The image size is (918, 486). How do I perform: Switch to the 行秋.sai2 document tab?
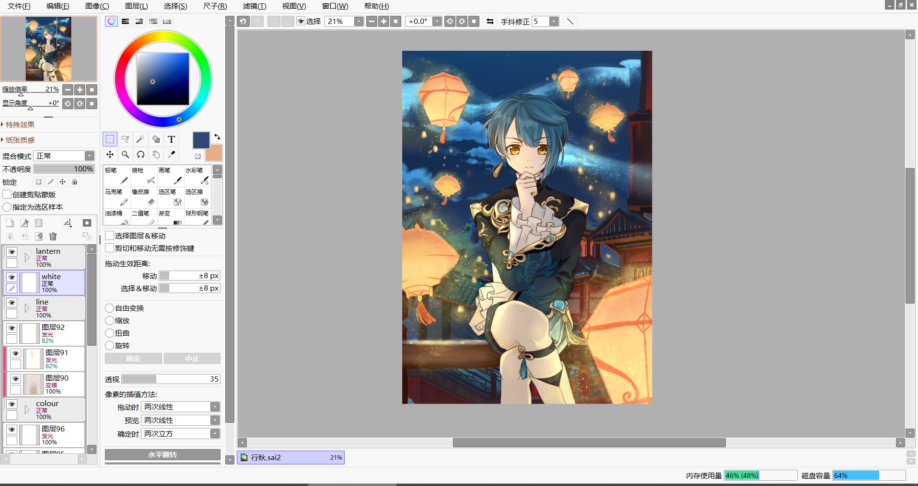(x=291, y=457)
